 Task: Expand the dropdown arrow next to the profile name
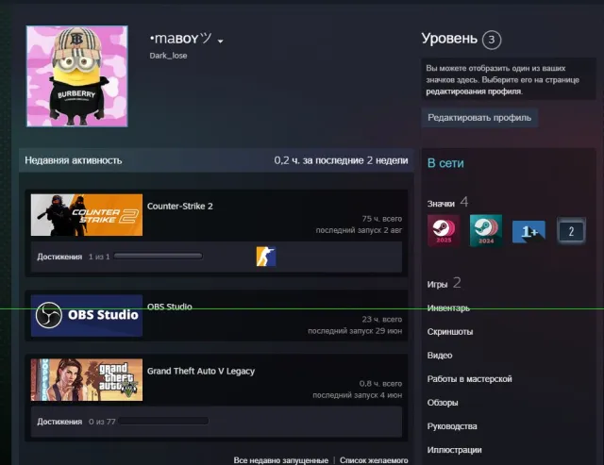click(220, 42)
